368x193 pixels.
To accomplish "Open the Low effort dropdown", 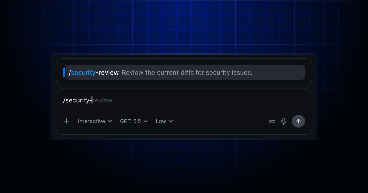I will (x=164, y=121).
